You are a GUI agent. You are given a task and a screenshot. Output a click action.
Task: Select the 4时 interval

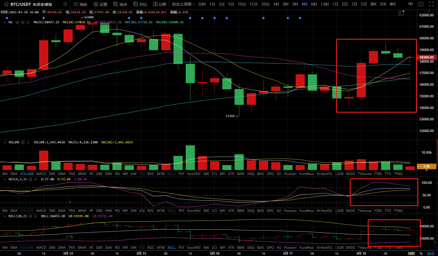point(304,4)
